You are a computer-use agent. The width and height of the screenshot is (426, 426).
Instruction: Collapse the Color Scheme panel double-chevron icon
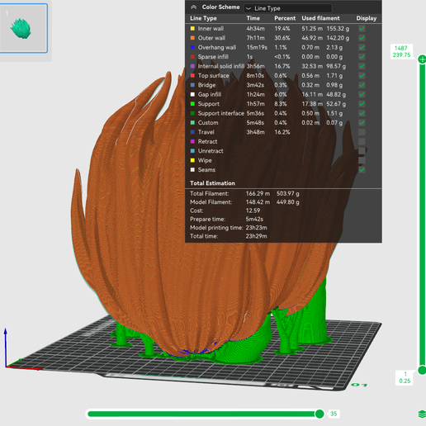click(x=194, y=7)
